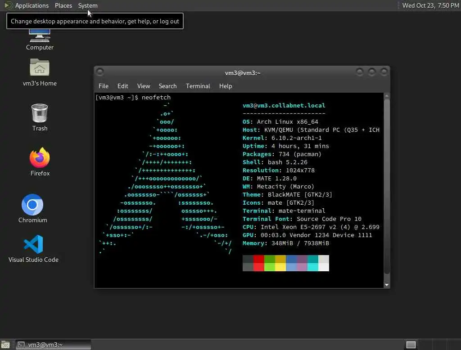Viewport: 461px width, 350px height.
Task: Open the terminal View menu
Action: [x=144, y=86]
